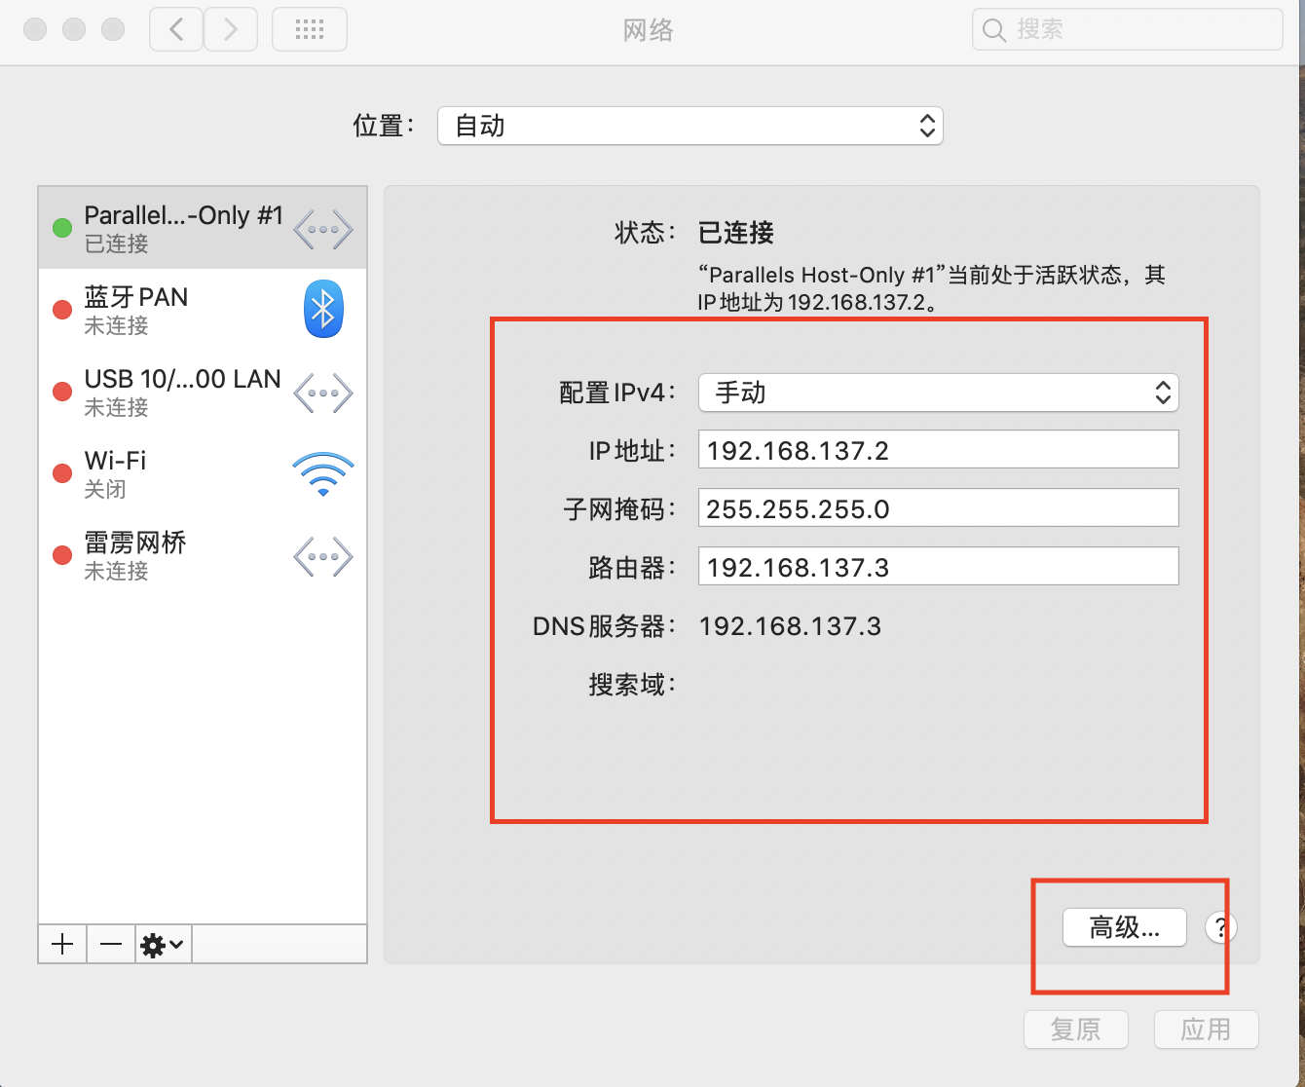The width and height of the screenshot is (1305, 1087).
Task: Select Wi-Fi in the service list
Action: click(203, 473)
